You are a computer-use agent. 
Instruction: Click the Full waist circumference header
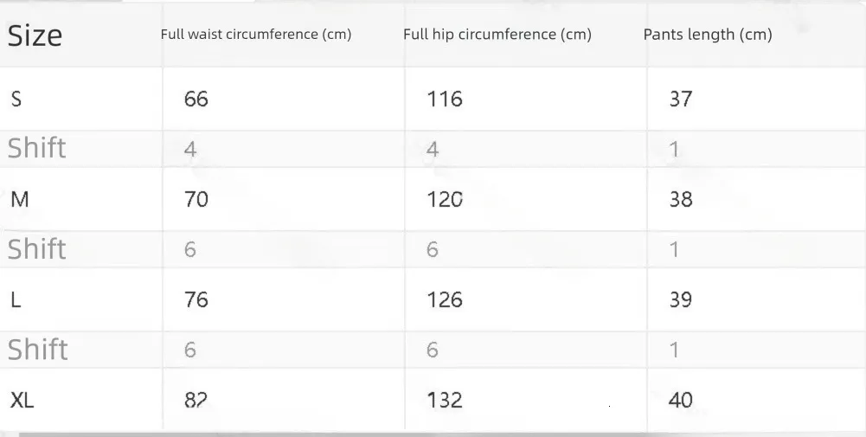255,35
